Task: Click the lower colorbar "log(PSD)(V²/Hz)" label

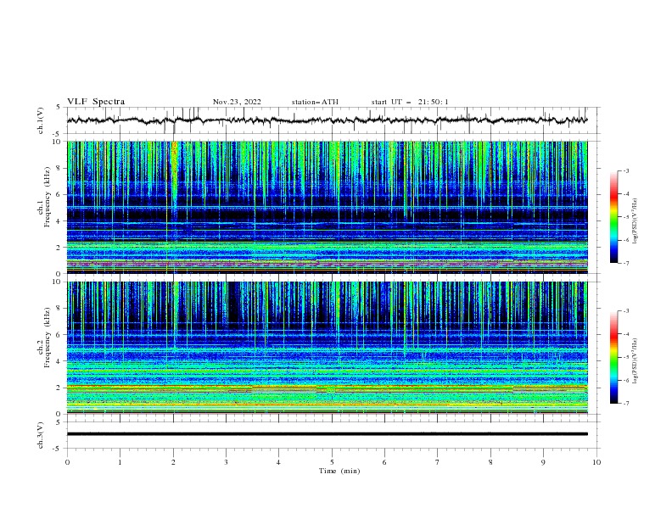Action: (x=636, y=360)
